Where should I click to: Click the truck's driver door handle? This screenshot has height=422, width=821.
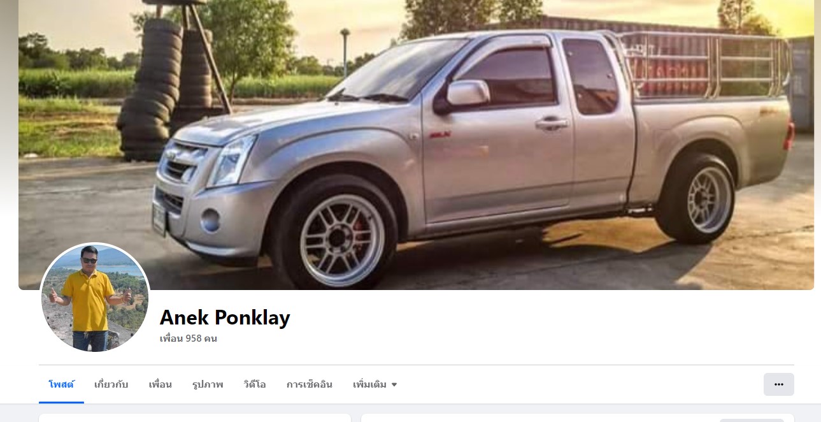(x=552, y=123)
